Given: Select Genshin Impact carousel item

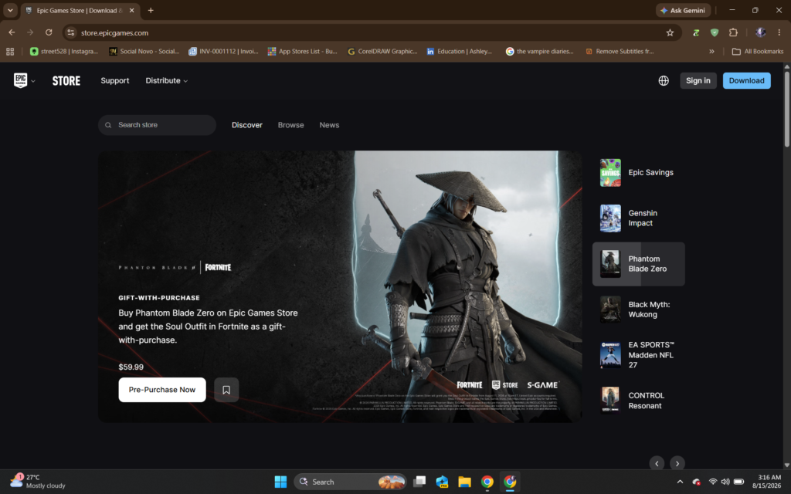Looking at the screenshot, I should (638, 218).
